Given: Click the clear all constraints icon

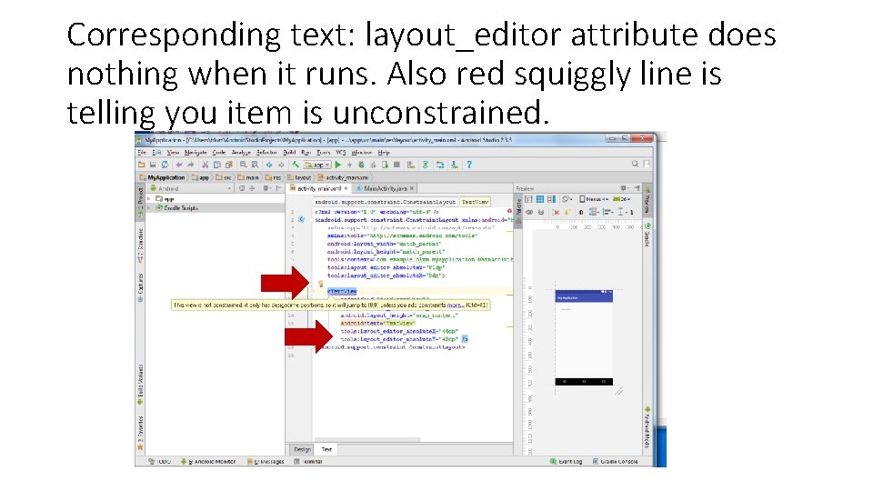Looking at the screenshot, I should coord(556,212).
